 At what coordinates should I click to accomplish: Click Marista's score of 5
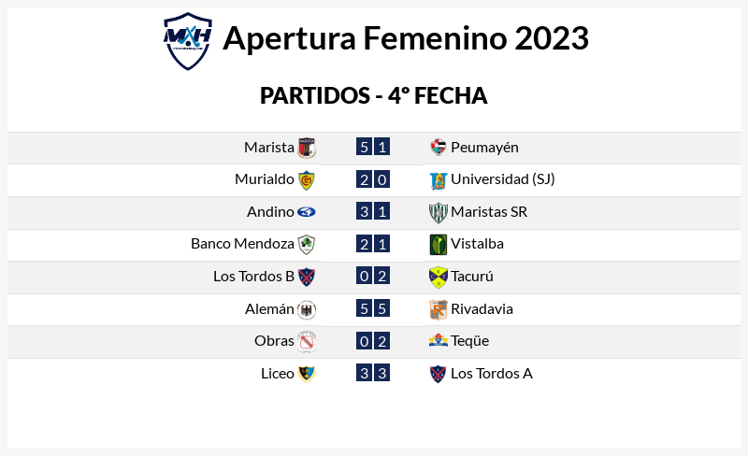[364, 147]
